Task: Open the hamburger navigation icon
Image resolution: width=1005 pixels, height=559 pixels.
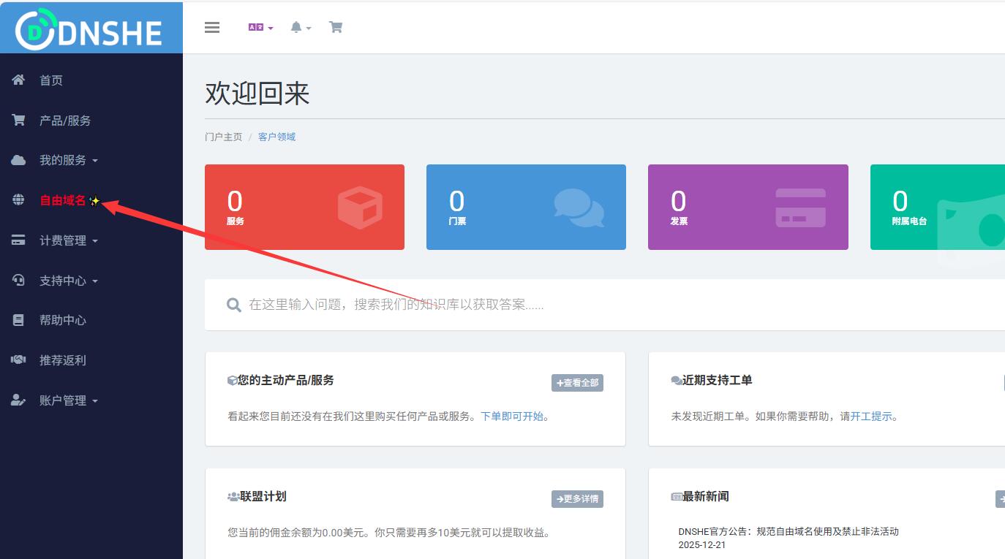Action: pos(212,27)
